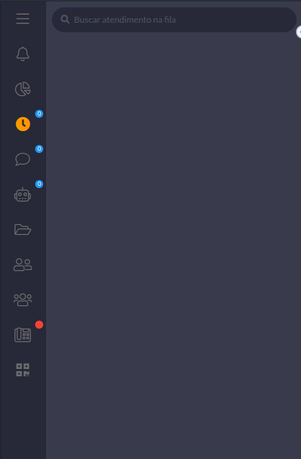Open the QR code icon

point(23,370)
